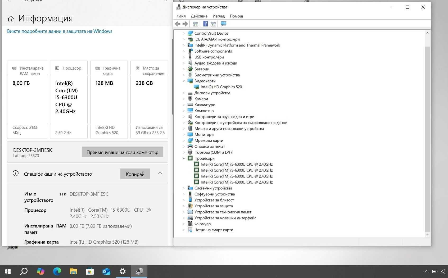Open the Действие menu
The height and width of the screenshot is (278, 448).
[x=199, y=16]
